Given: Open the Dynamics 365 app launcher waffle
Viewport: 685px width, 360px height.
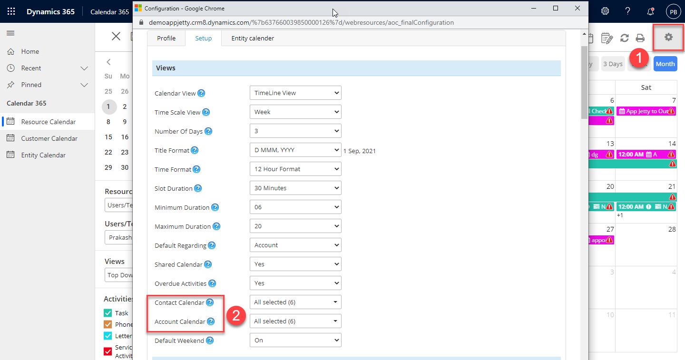Looking at the screenshot, I should point(11,11).
